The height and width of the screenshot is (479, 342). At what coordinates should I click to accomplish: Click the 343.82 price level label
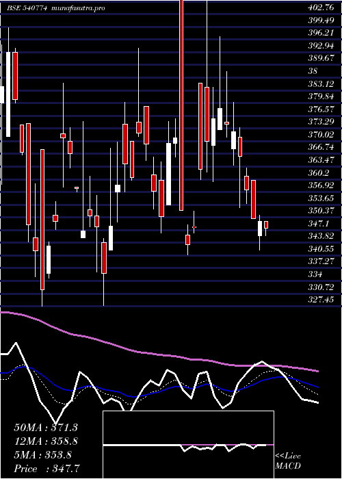pyautogui.click(x=321, y=237)
